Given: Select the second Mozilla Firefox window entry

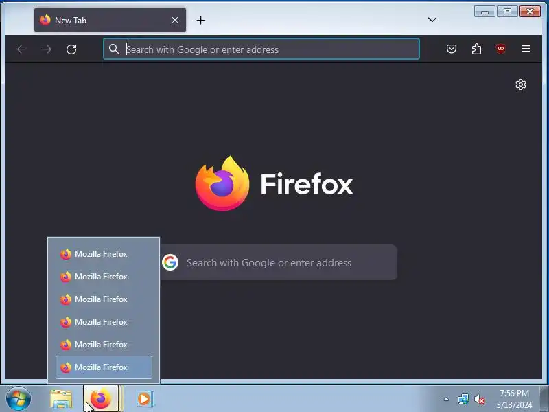Looking at the screenshot, I should (104, 277).
